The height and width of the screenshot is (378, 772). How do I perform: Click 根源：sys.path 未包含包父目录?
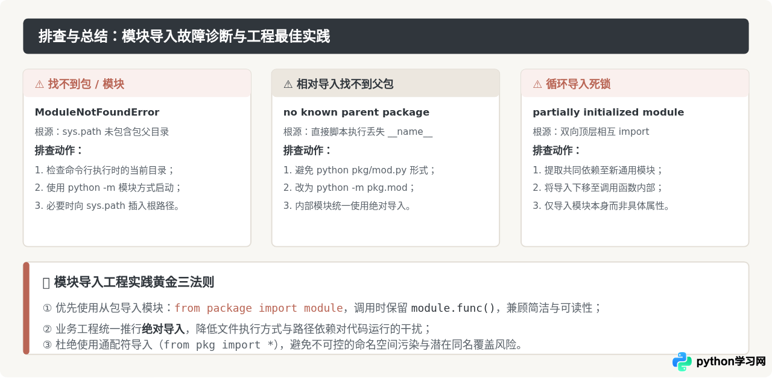pos(102,131)
